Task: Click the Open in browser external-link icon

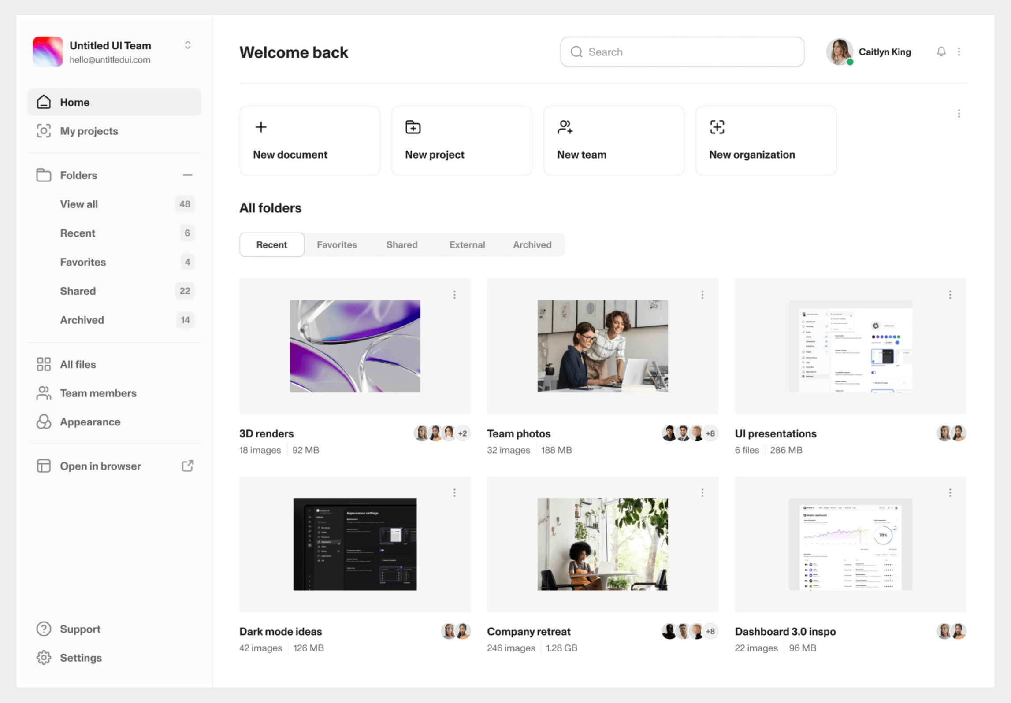Action: (188, 466)
